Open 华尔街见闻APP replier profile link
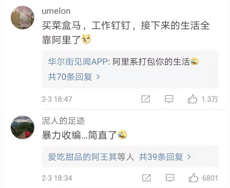230x188 pixels. 77,62
